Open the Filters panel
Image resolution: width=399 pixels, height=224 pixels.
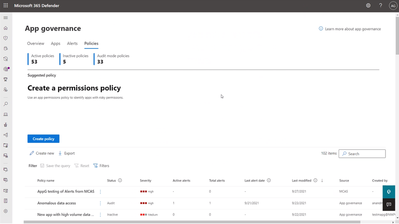[x=101, y=166]
